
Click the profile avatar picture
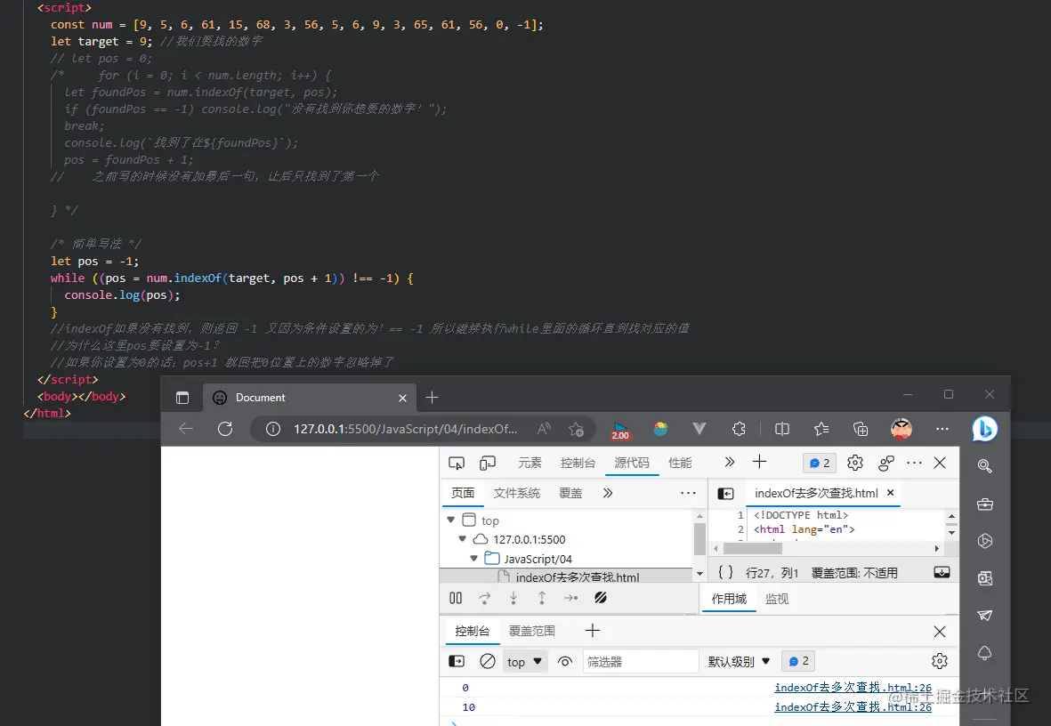pyautogui.click(x=901, y=429)
